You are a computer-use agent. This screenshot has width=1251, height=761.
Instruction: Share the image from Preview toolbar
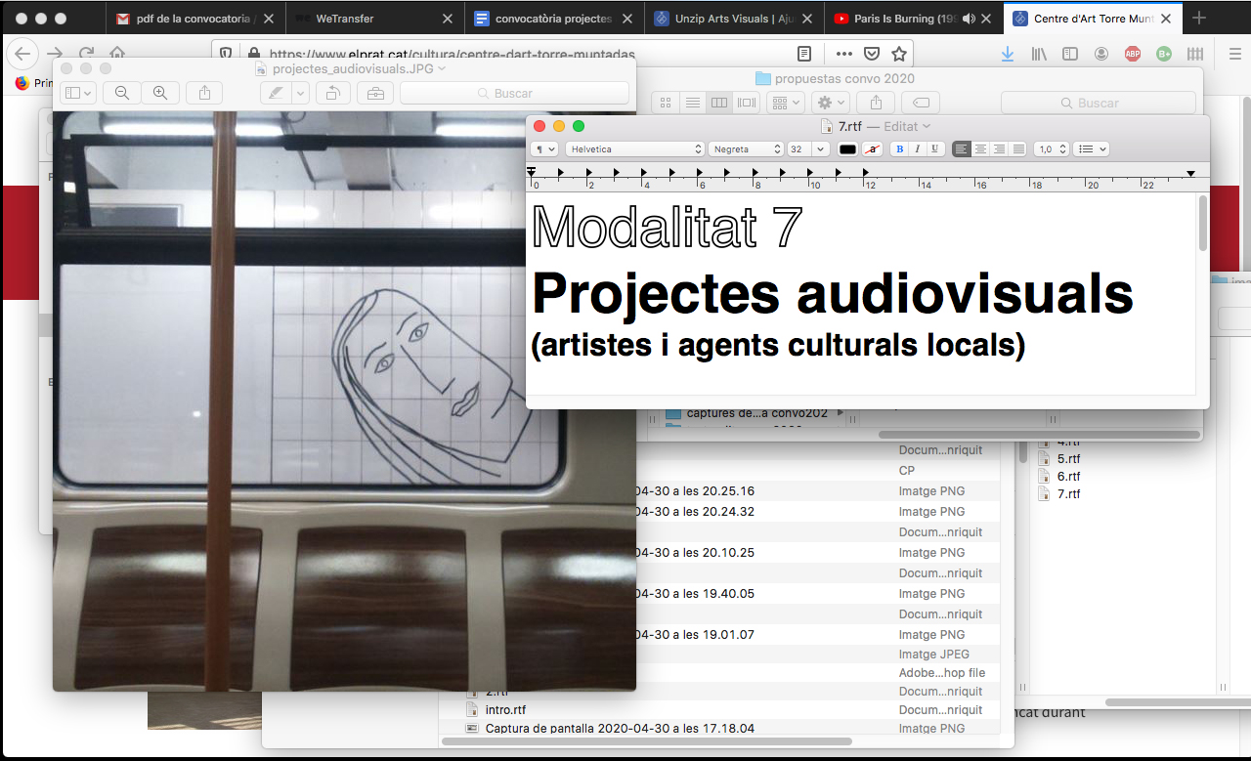point(204,93)
